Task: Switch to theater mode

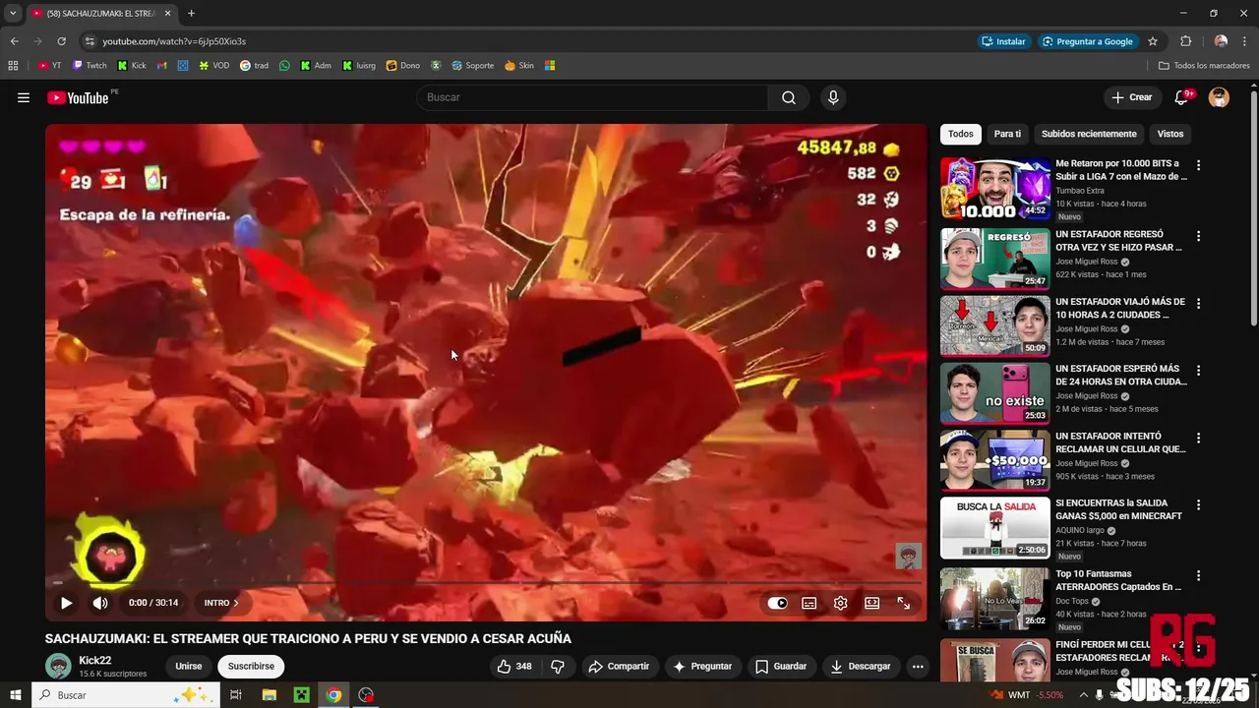Action: click(x=872, y=603)
